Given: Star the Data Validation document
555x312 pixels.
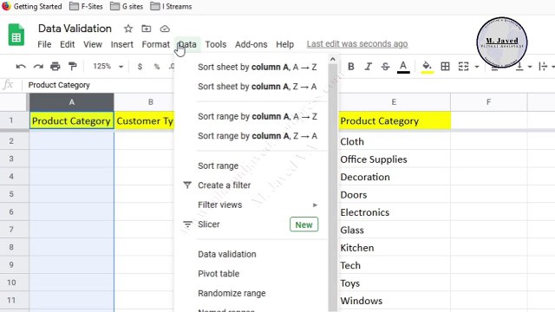Looking at the screenshot, I should click(128, 29).
